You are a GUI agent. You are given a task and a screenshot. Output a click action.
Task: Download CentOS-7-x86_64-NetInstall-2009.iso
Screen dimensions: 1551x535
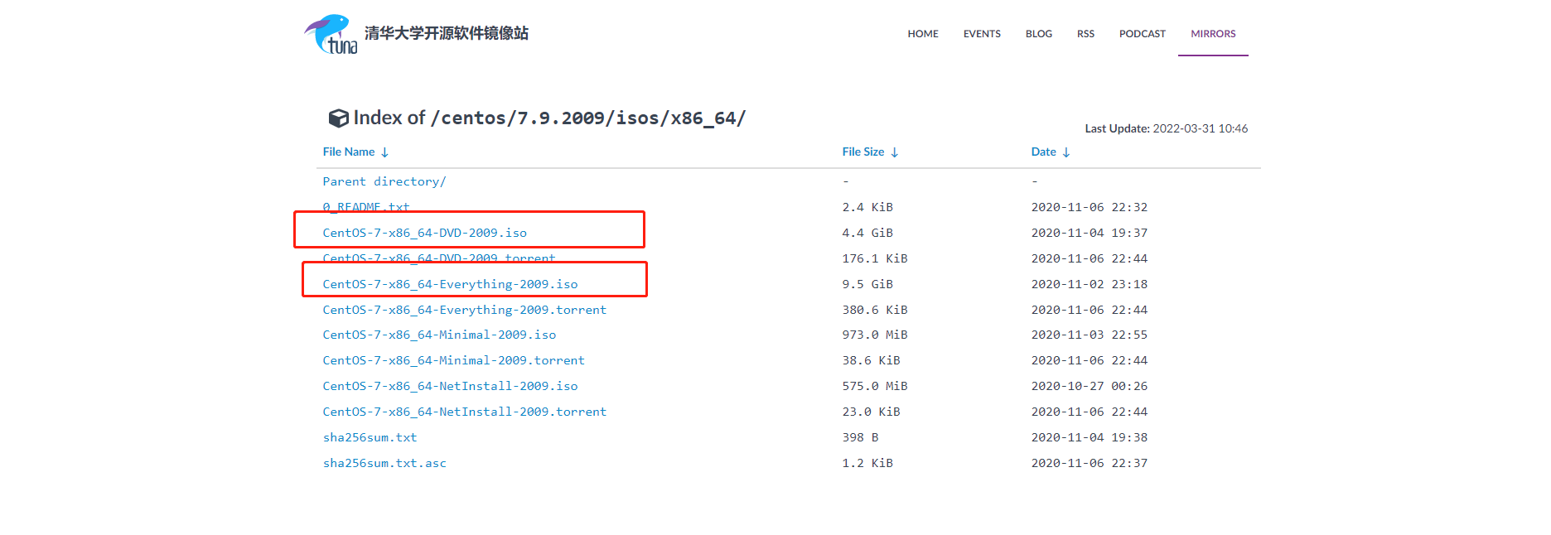point(451,386)
